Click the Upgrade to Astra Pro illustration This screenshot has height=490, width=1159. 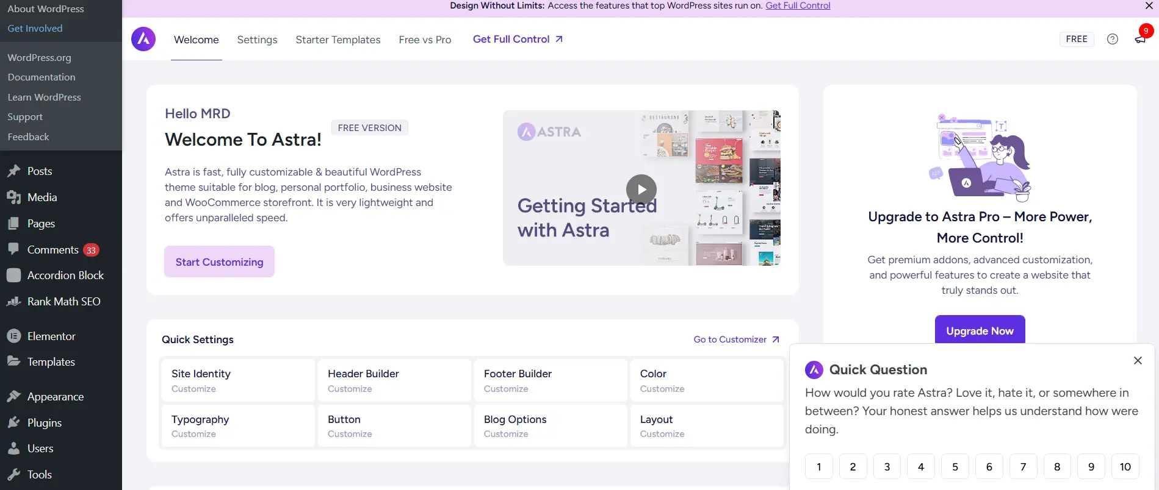point(980,157)
